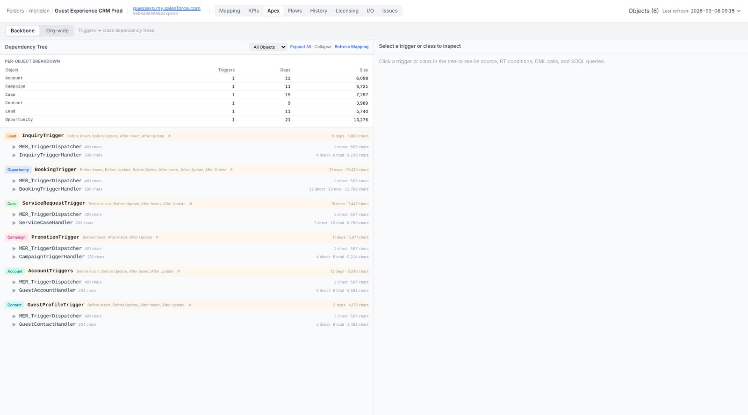Open external link icon beside PromotionTrigger
The height and width of the screenshot is (415, 748).
pyautogui.click(x=157, y=237)
